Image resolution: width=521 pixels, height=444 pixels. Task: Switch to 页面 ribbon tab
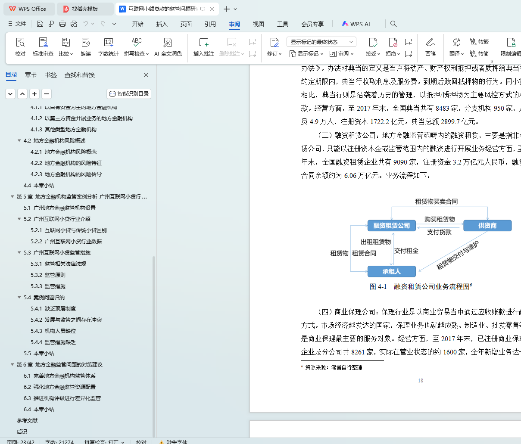point(186,24)
